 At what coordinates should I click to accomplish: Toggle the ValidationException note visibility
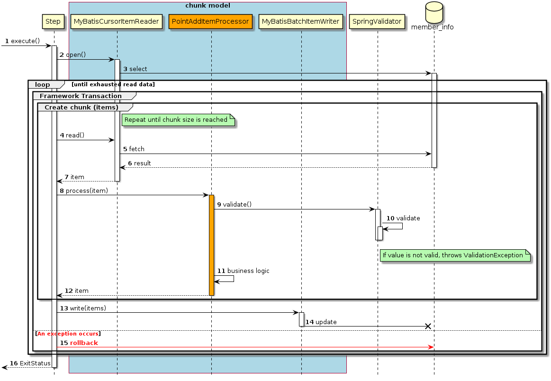coord(455,255)
